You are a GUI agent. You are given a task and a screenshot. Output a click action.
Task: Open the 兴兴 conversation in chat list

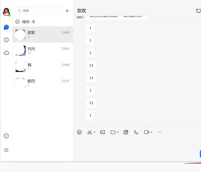(x=43, y=51)
